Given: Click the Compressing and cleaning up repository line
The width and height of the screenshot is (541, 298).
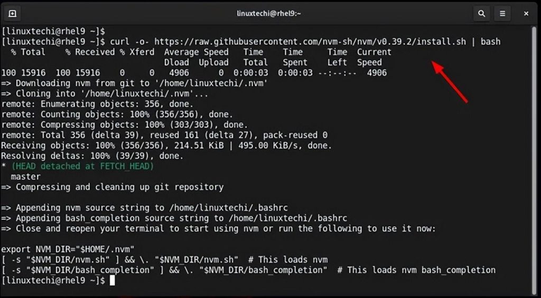Looking at the screenshot, I should coord(112,187).
